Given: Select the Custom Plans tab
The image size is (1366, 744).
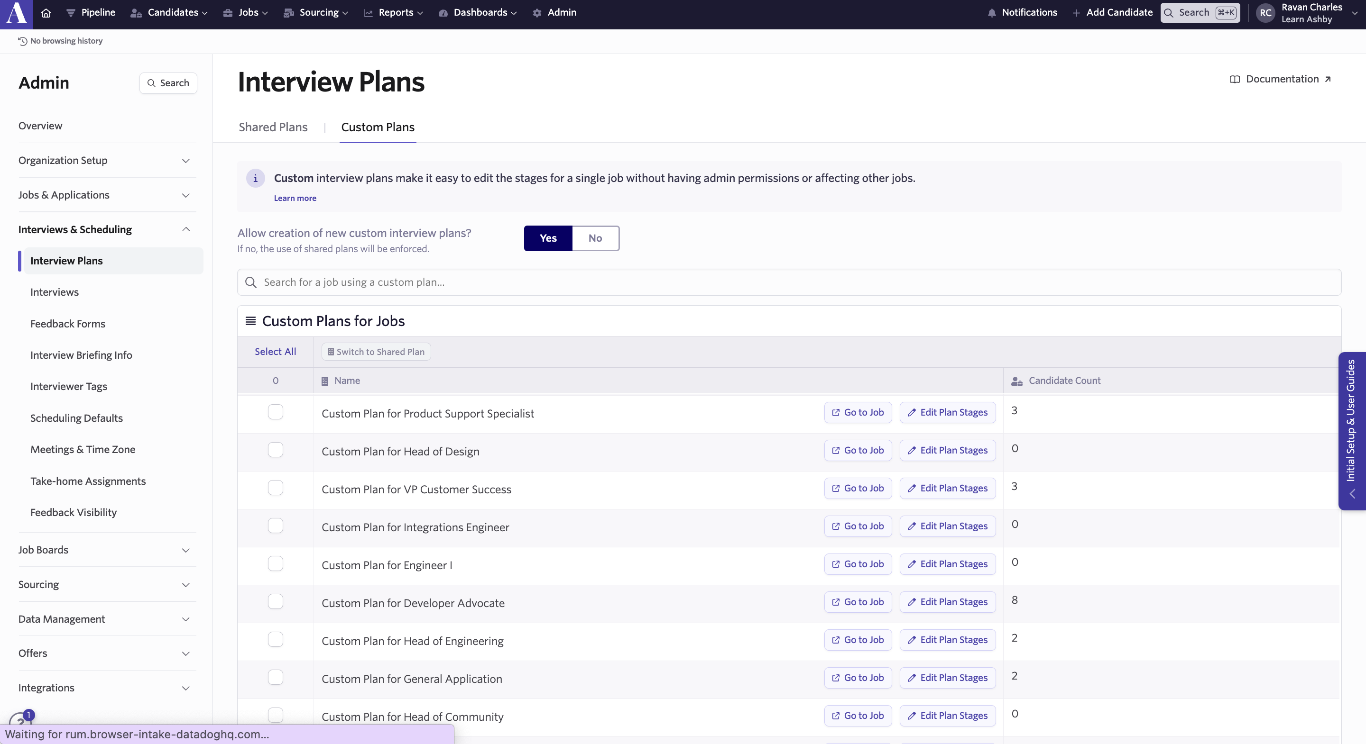Looking at the screenshot, I should pyautogui.click(x=378, y=127).
